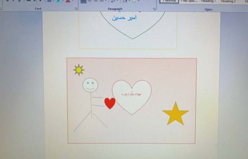This screenshot has height=159, width=248.
Task: Select the yellow star shape in the document
Action: [x=175, y=114]
